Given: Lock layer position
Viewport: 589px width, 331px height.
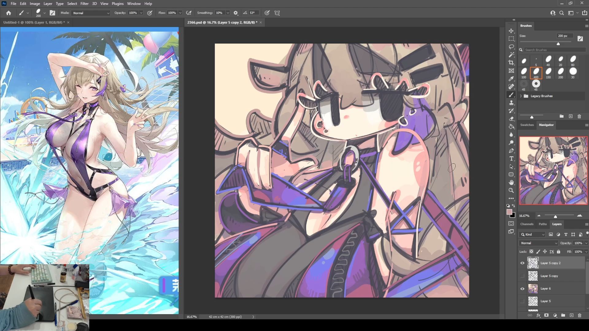Looking at the screenshot, I should pyautogui.click(x=545, y=252).
